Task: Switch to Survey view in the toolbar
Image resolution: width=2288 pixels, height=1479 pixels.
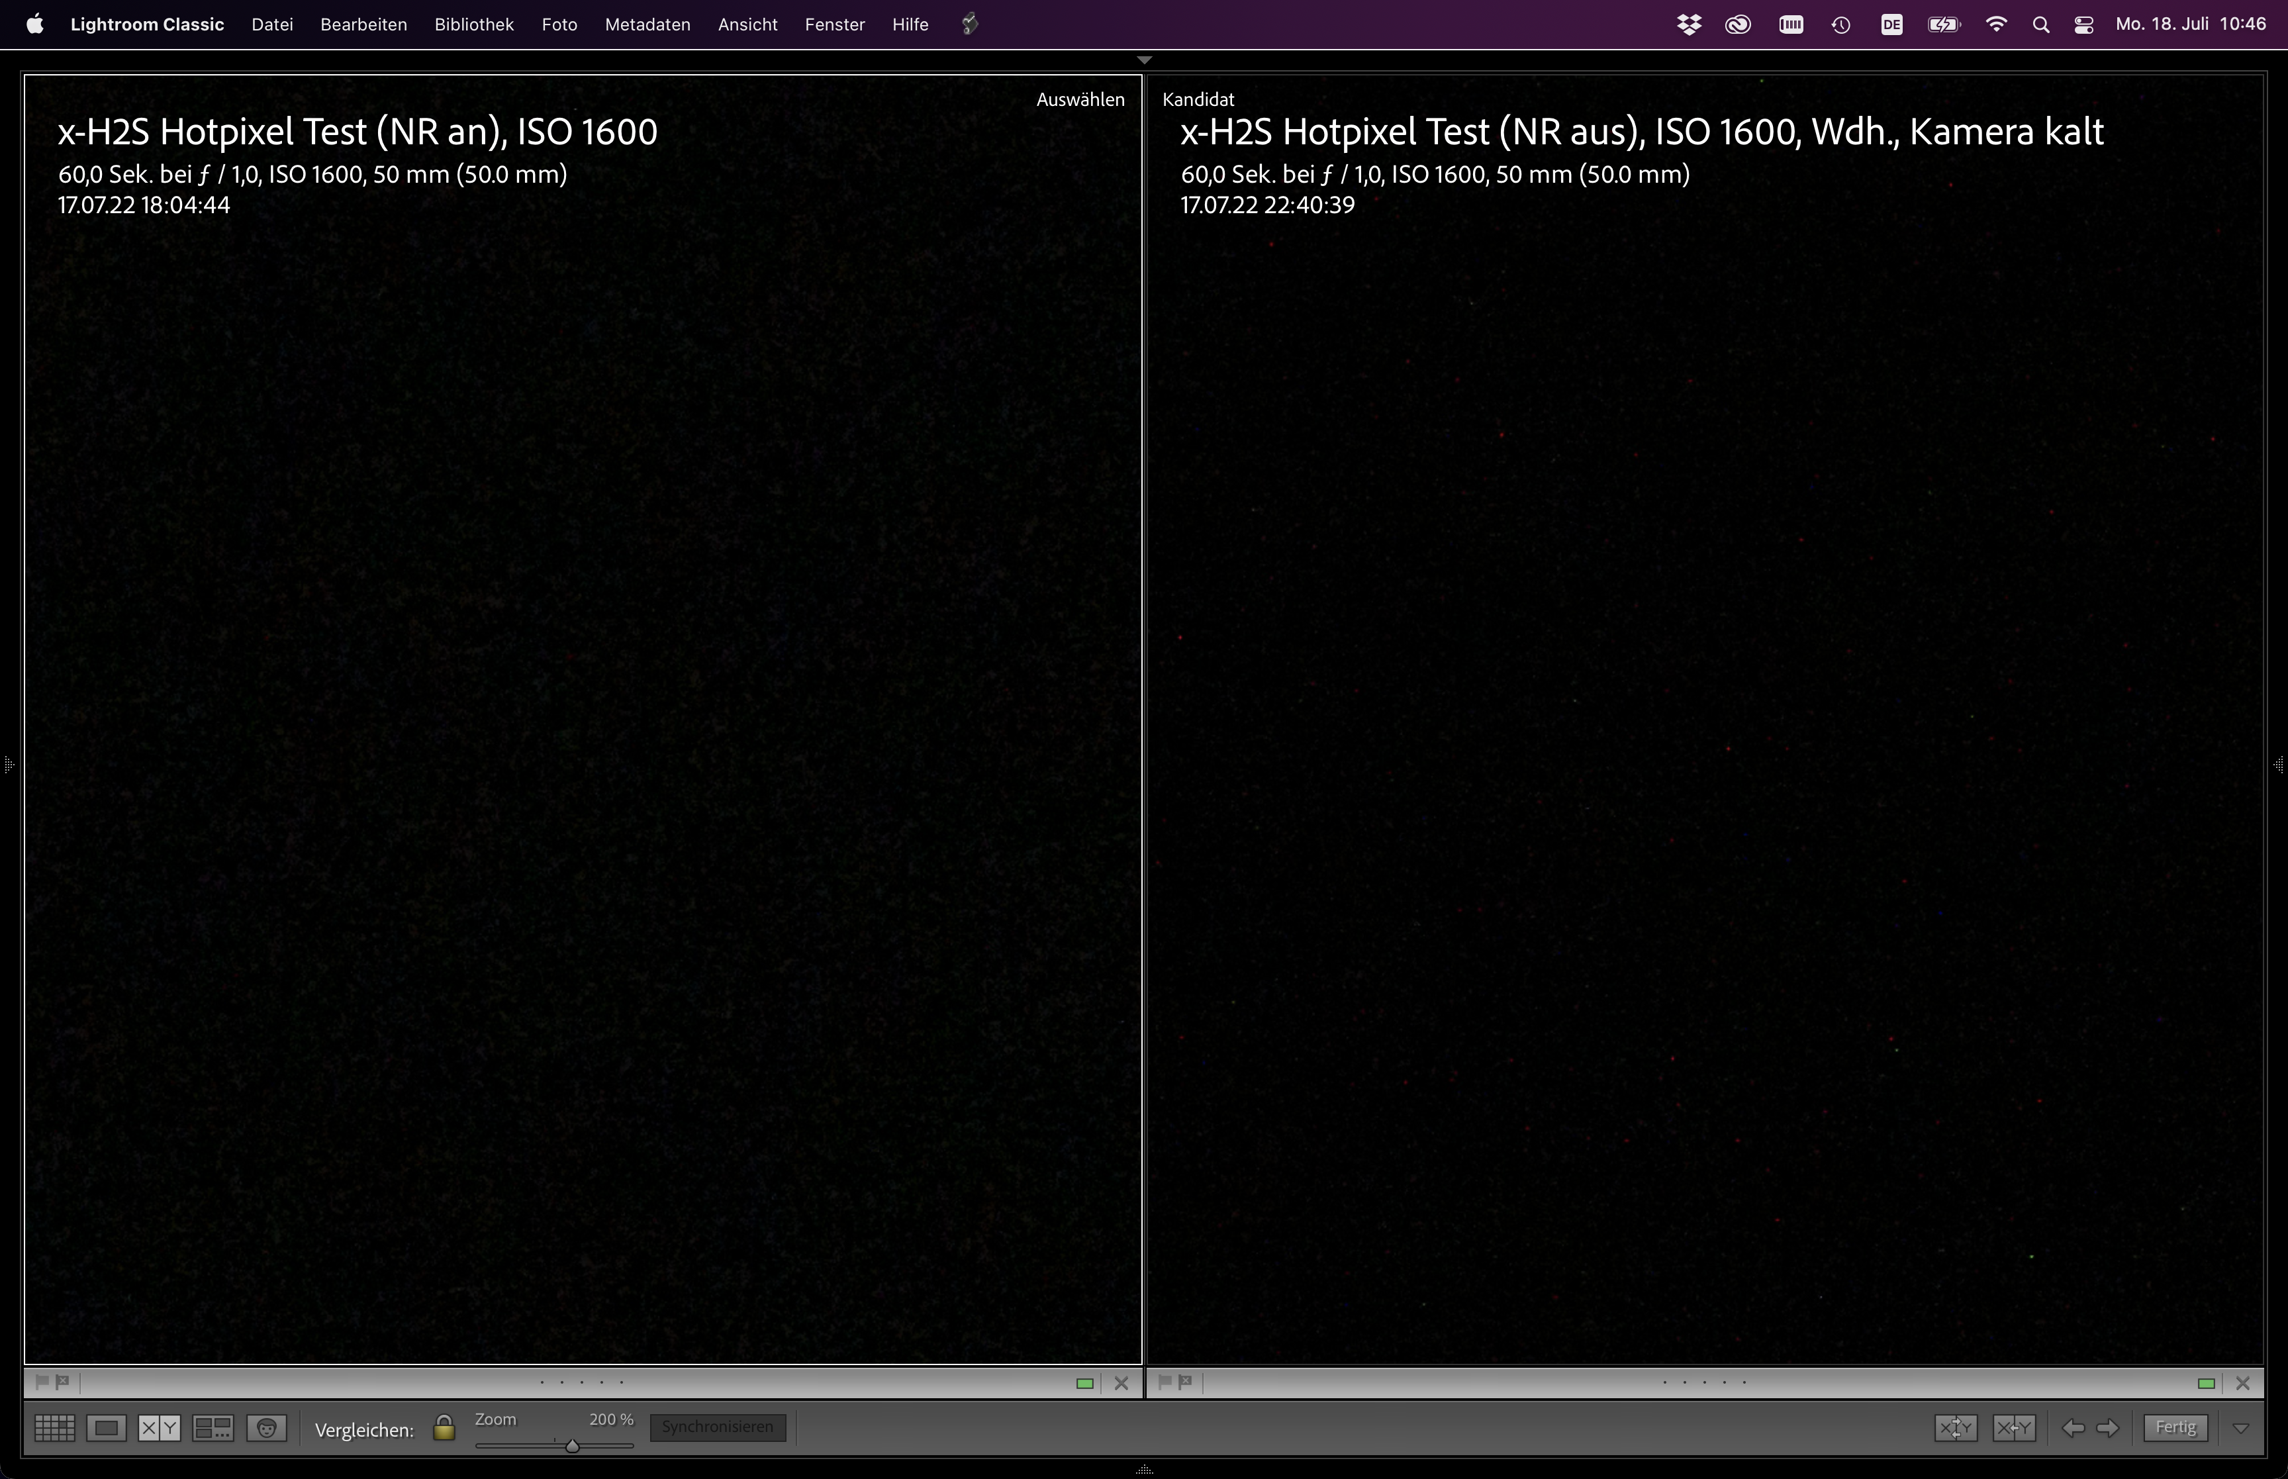Action: [213, 1428]
